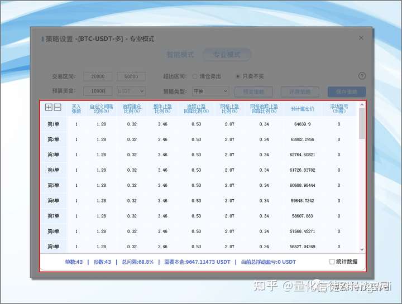Switch to the 智能模式 tab
This screenshot has height=304, width=402.
[180, 55]
